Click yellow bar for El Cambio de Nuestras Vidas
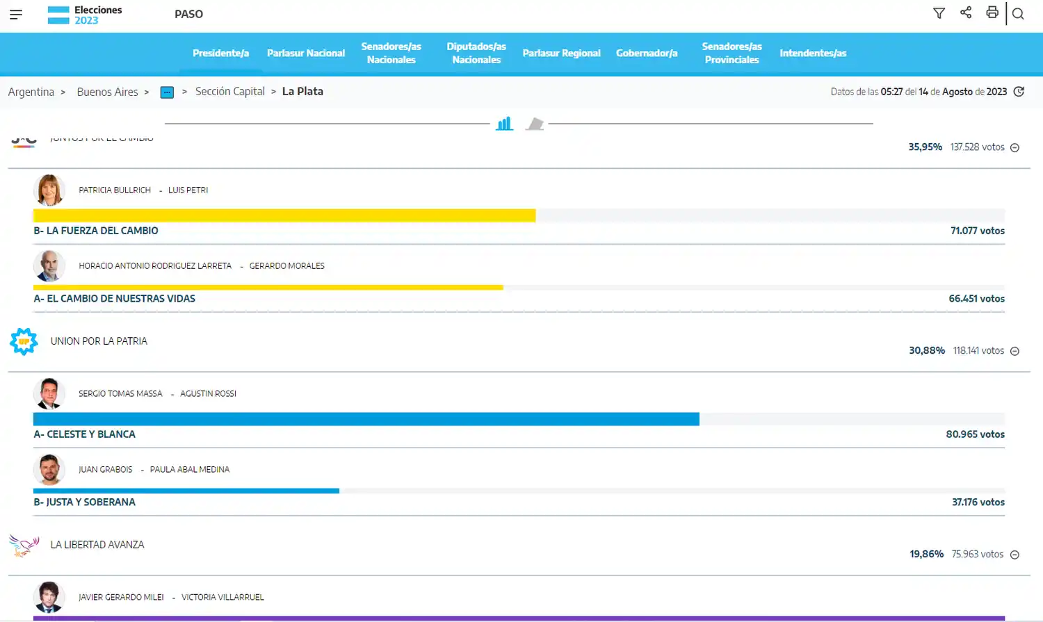The image size is (1043, 622). (268, 287)
